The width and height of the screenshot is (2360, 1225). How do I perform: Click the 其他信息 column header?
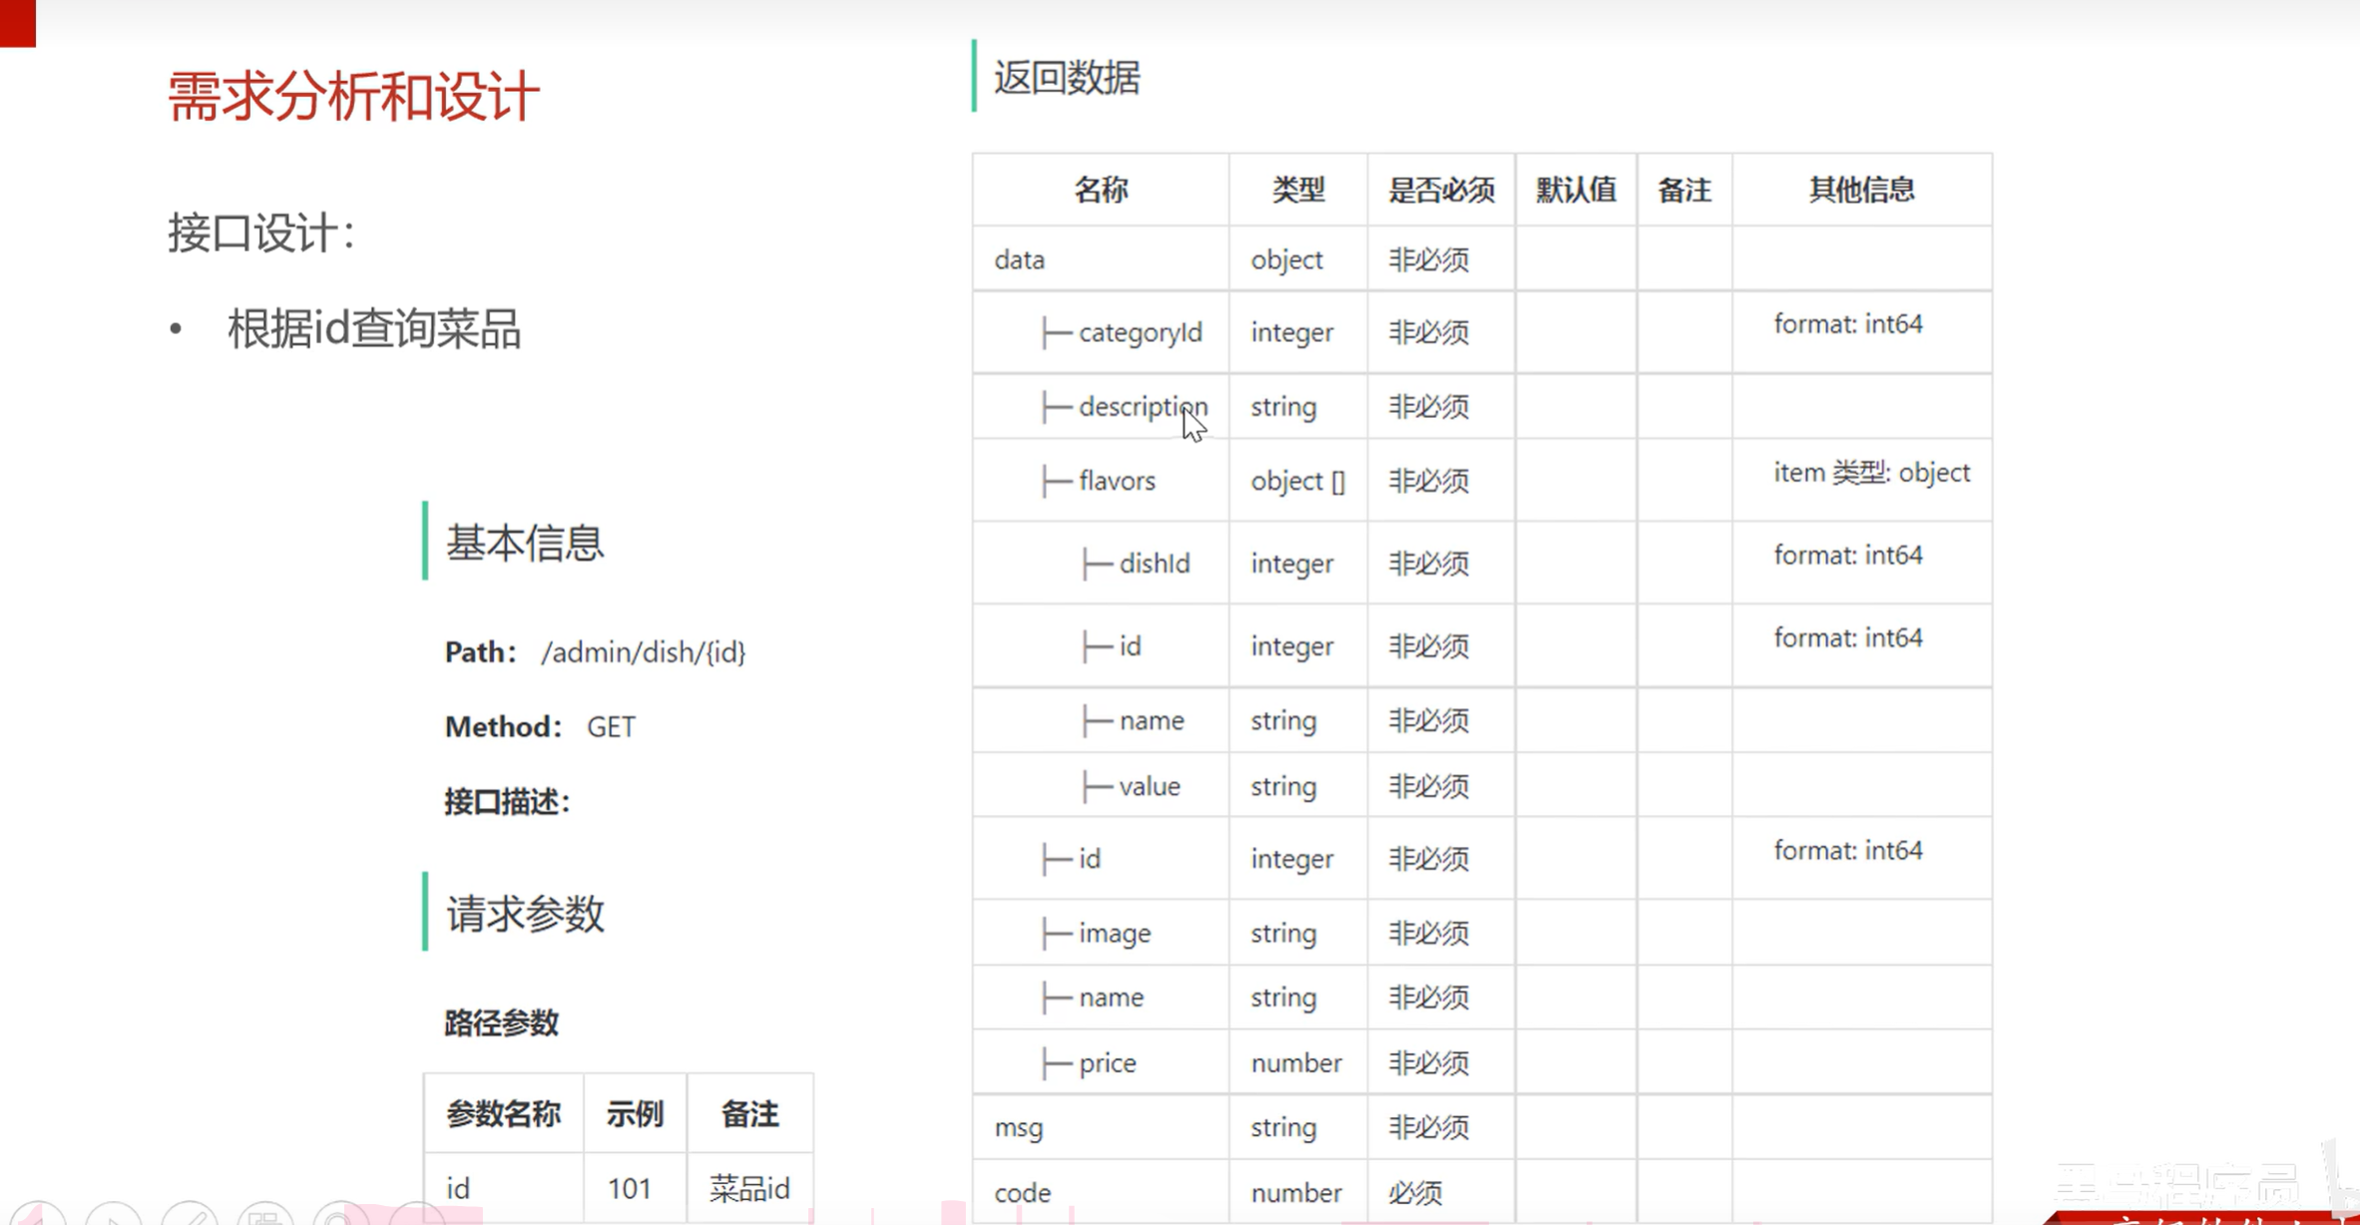click(x=1861, y=190)
